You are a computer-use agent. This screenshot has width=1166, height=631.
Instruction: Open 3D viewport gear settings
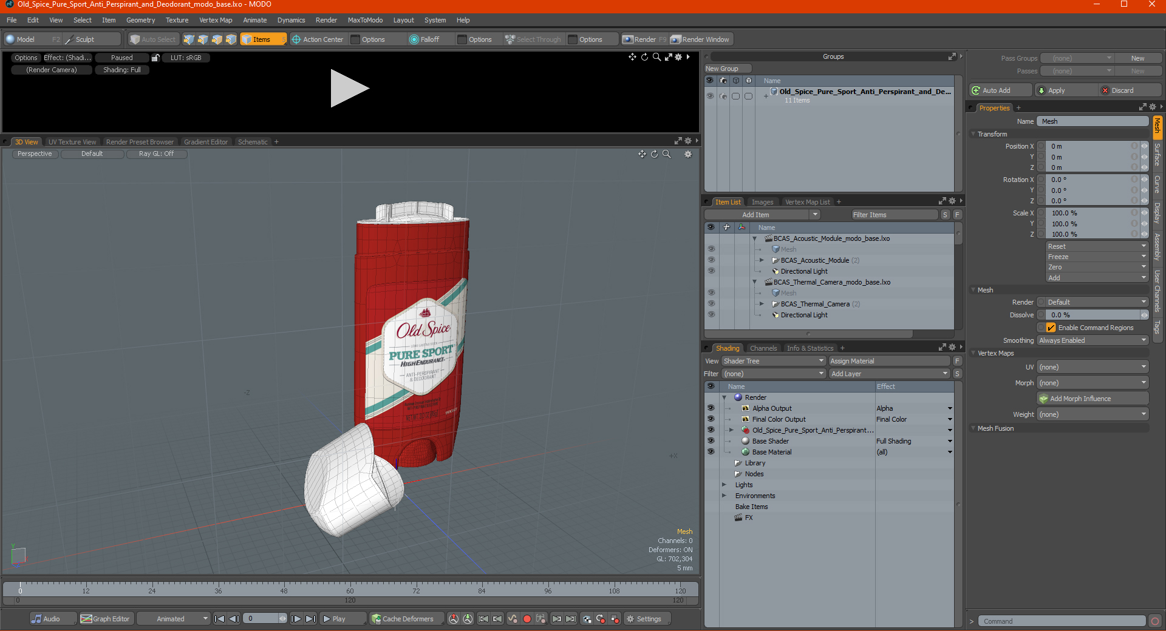pyautogui.click(x=688, y=154)
